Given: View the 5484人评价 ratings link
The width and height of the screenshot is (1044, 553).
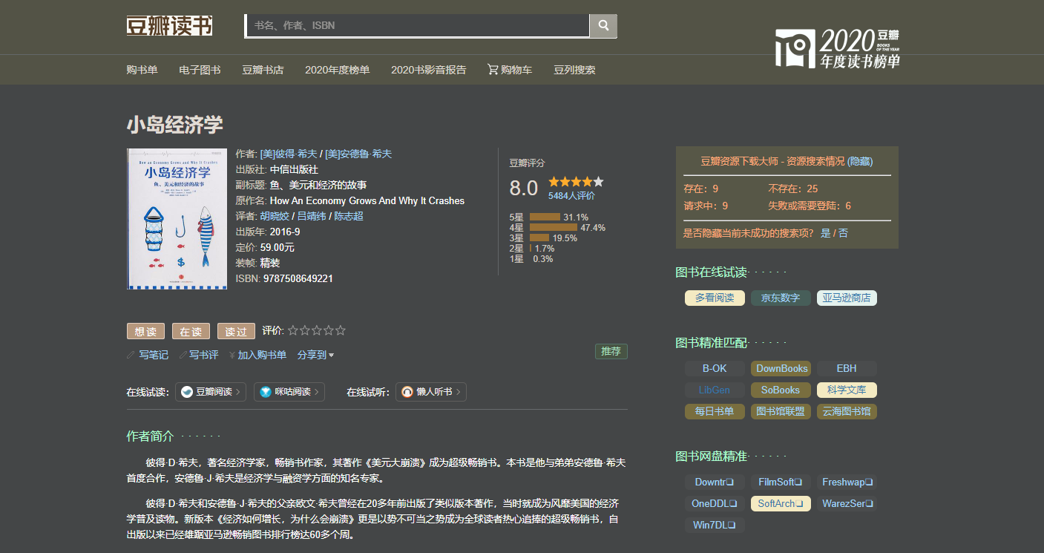Looking at the screenshot, I should pos(571,196).
